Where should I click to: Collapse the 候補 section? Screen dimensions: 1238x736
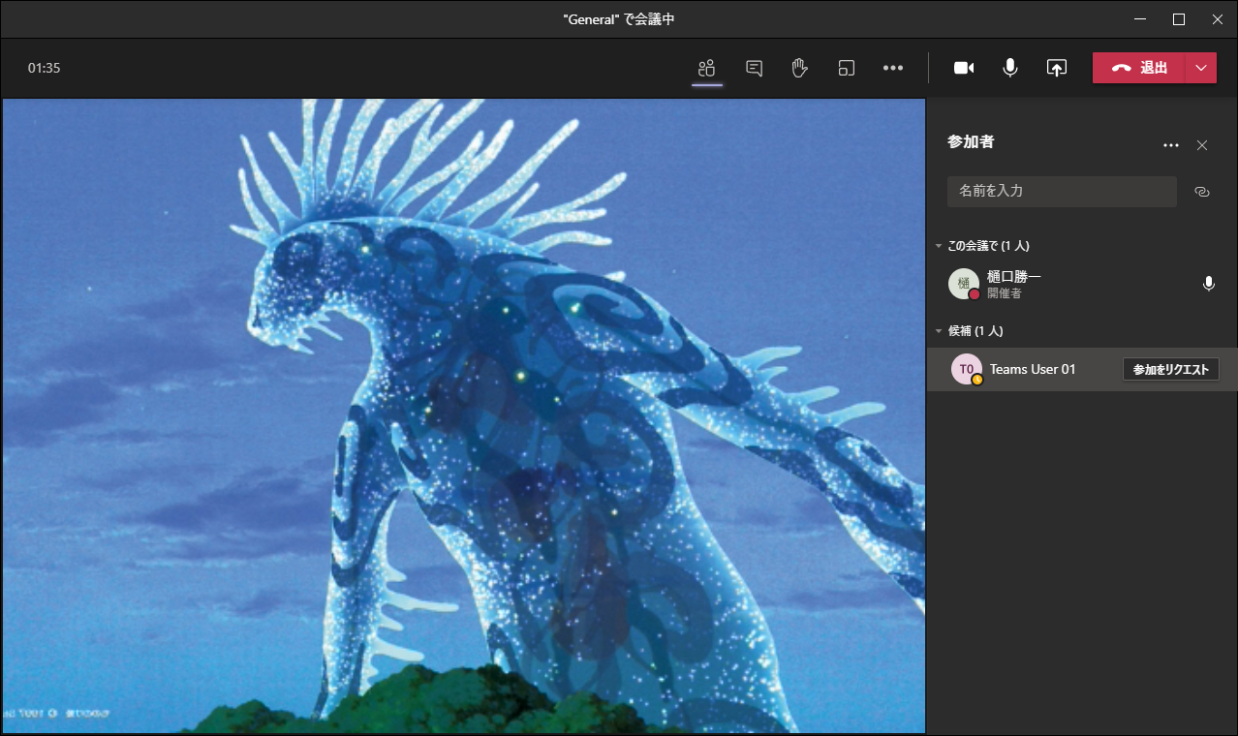click(x=939, y=331)
